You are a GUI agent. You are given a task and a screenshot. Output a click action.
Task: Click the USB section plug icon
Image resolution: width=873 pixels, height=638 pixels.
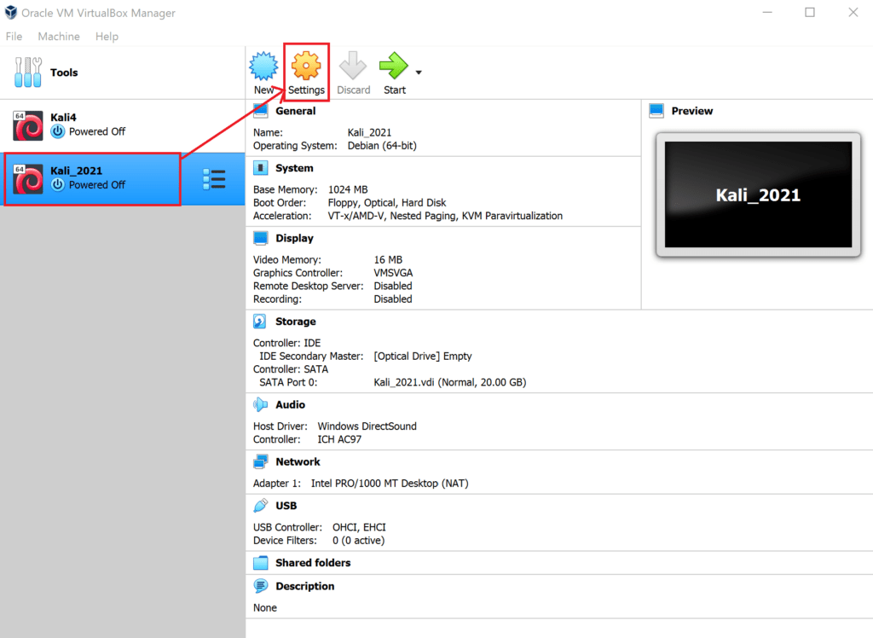click(x=260, y=506)
